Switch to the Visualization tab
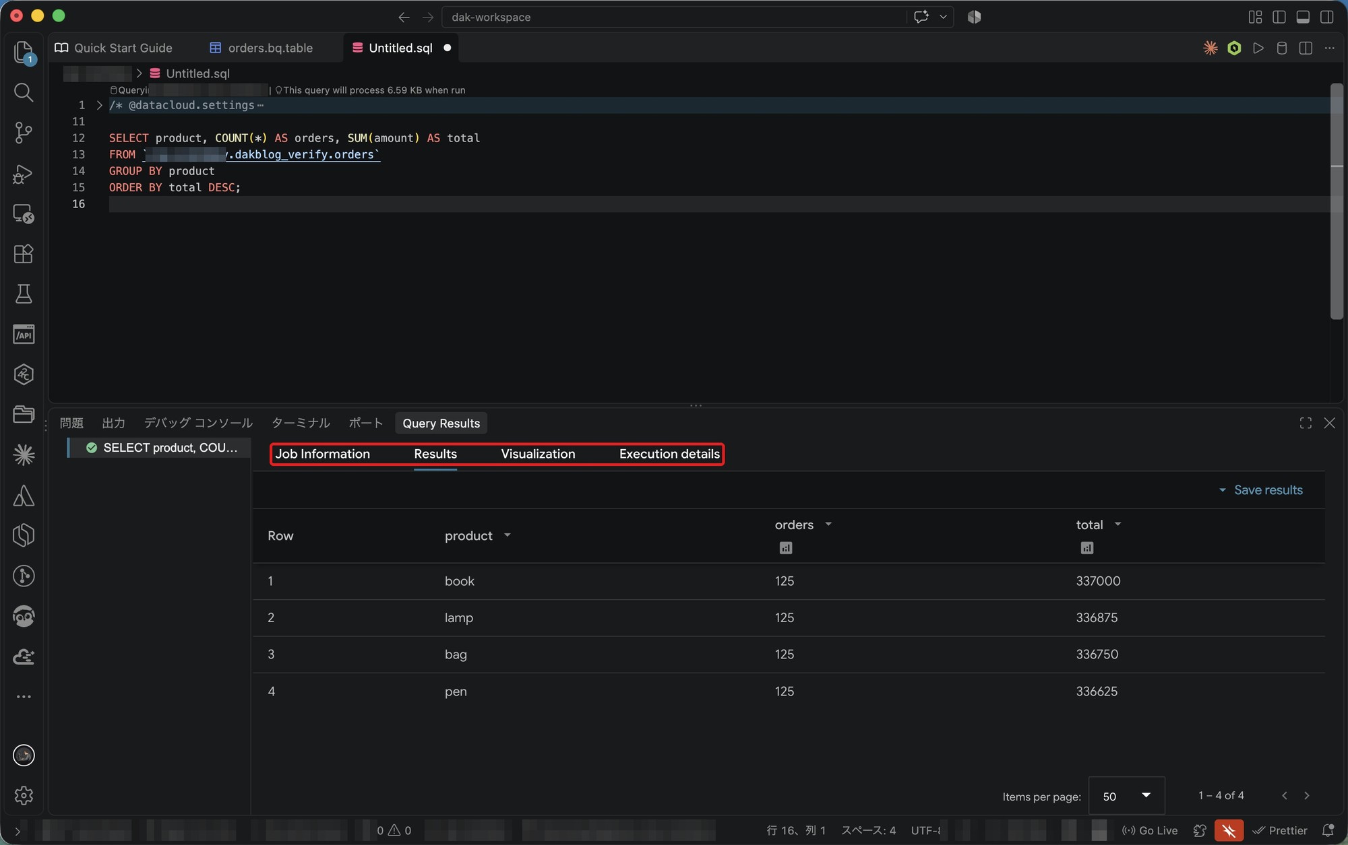 pos(538,454)
